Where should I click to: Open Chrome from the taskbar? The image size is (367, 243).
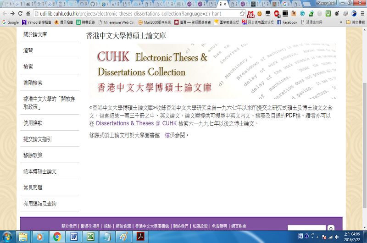pos(57,237)
